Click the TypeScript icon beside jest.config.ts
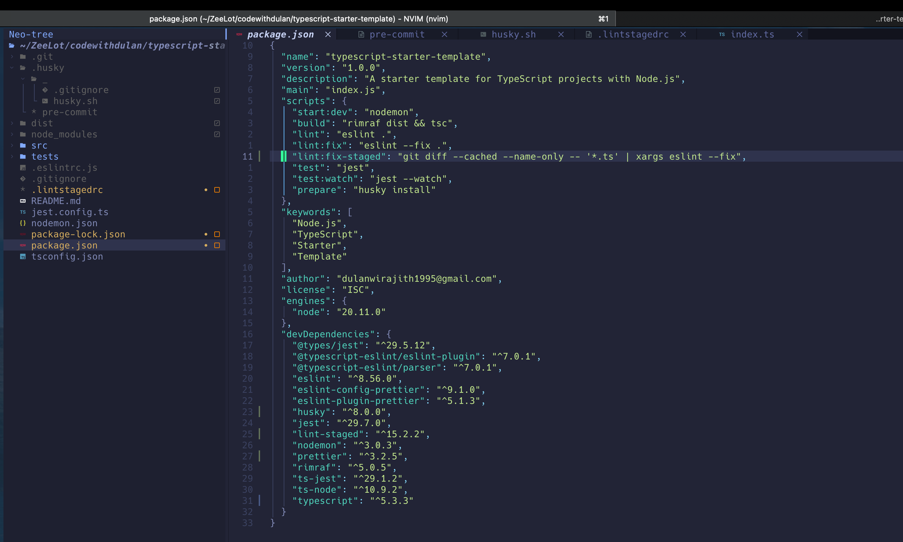Viewport: 903px width, 542px height. tap(23, 212)
